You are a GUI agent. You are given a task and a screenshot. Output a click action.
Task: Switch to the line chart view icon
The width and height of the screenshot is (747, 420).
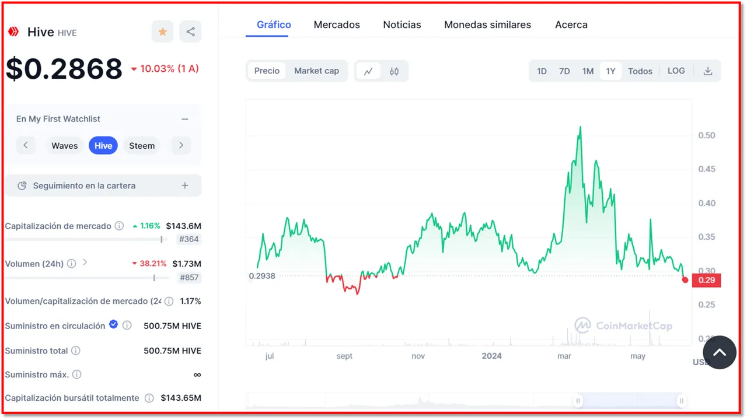click(368, 71)
